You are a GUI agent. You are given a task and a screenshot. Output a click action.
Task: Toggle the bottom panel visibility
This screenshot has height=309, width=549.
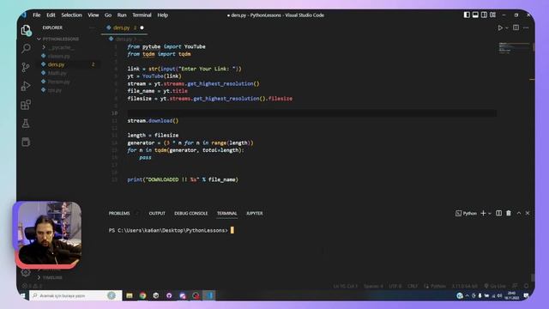tap(475, 15)
